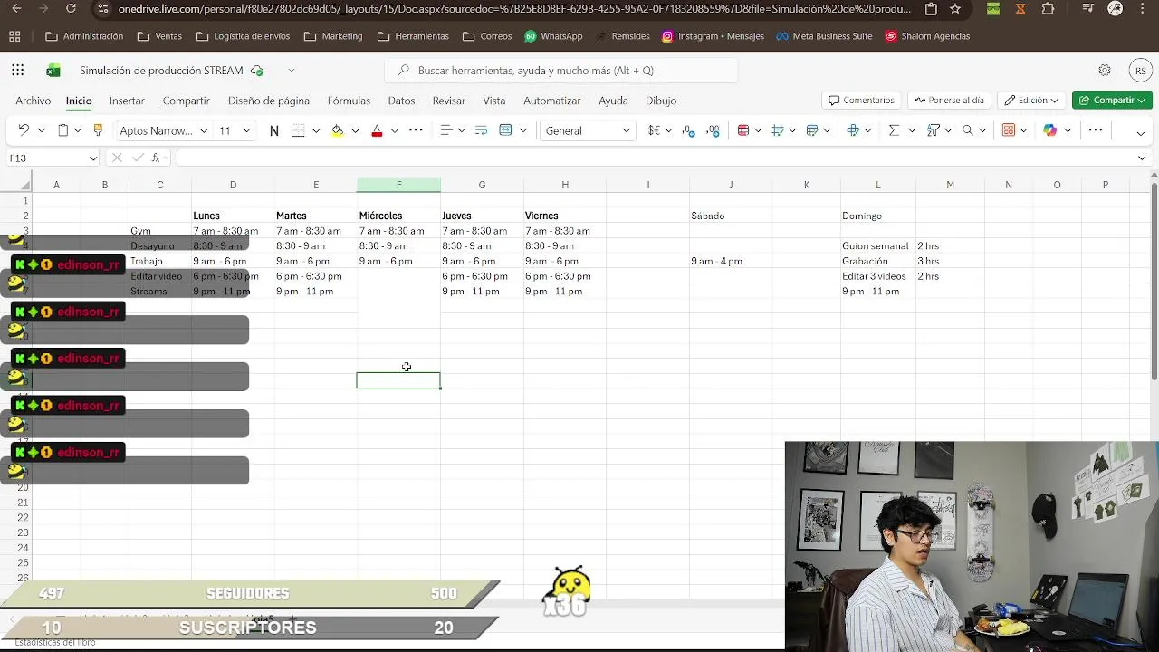Image resolution: width=1159 pixels, height=652 pixels.
Task: Open the Comentarios pane
Action: click(x=861, y=100)
